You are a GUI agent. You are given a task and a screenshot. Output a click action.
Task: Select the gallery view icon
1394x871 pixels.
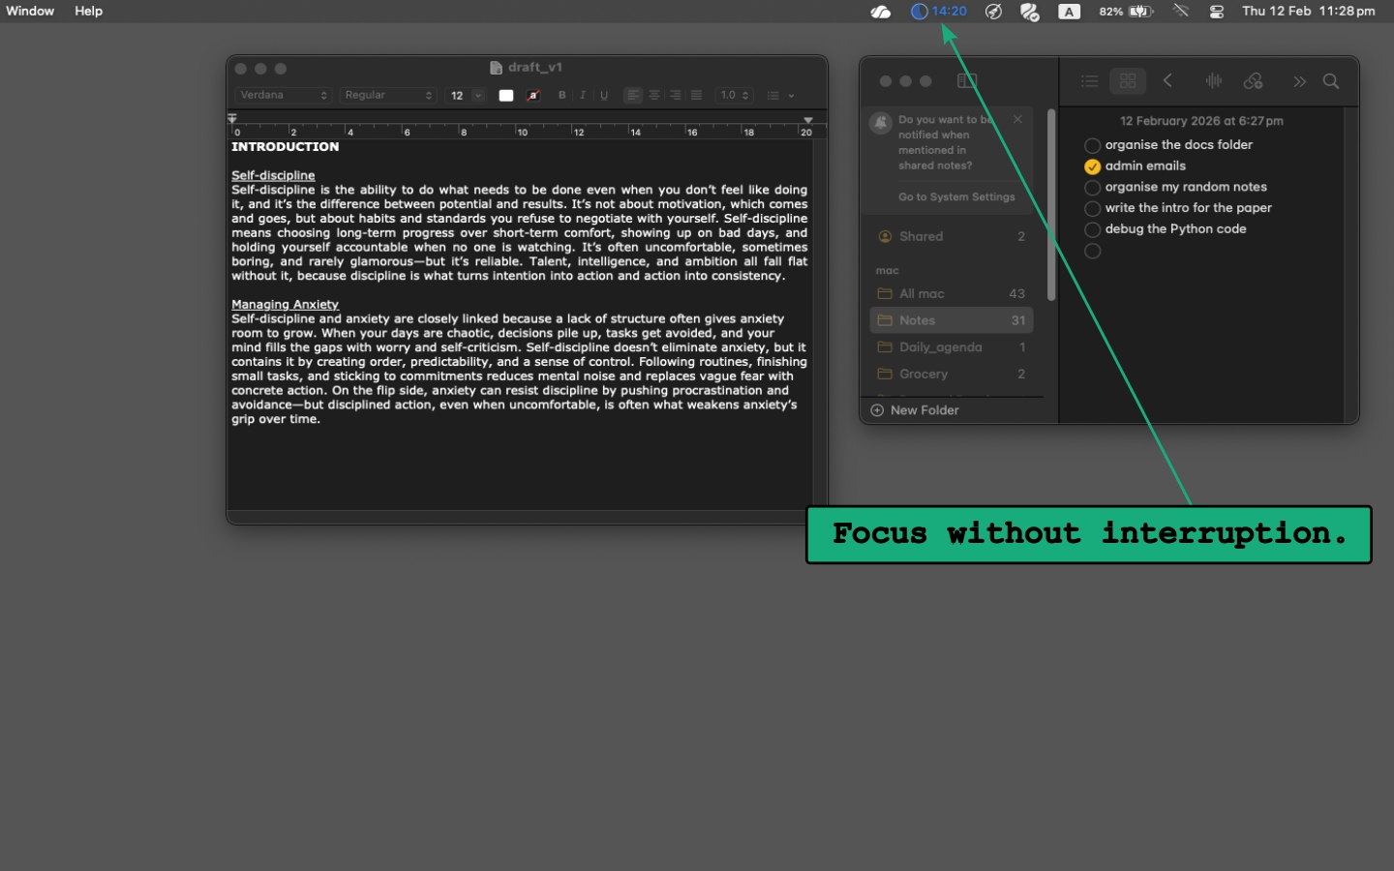1127,80
